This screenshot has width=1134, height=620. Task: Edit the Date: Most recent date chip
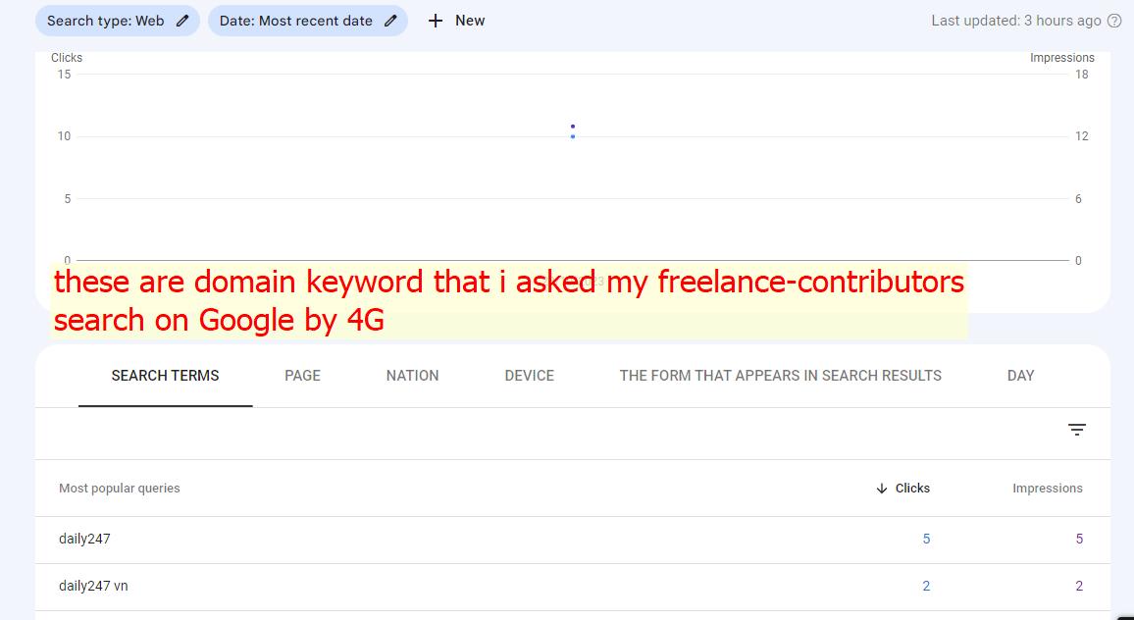click(307, 21)
